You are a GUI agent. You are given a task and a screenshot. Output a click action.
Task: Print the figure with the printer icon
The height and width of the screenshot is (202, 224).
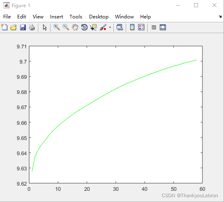(32, 27)
